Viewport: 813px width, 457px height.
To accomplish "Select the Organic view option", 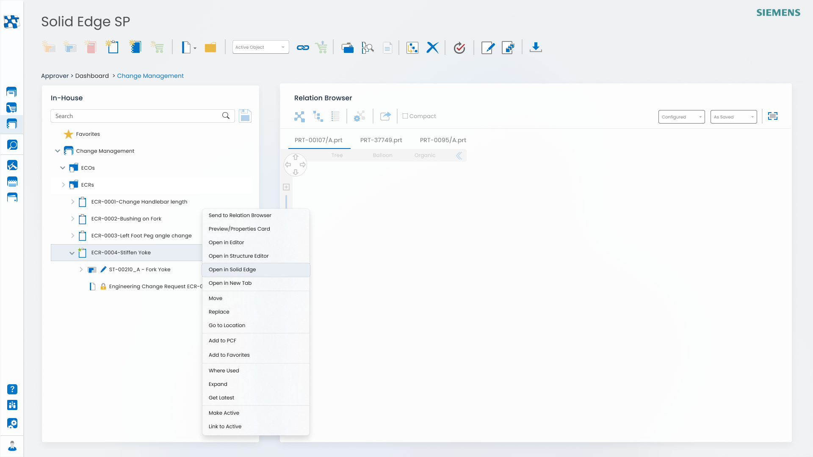I will point(425,155).
